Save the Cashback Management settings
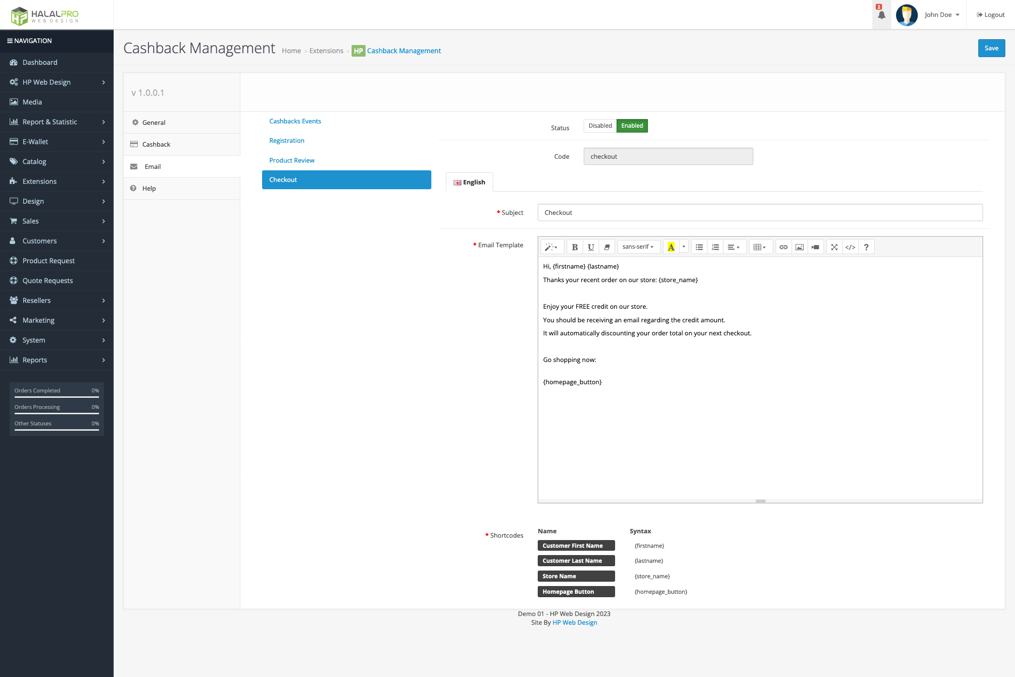 pos(991,48)
